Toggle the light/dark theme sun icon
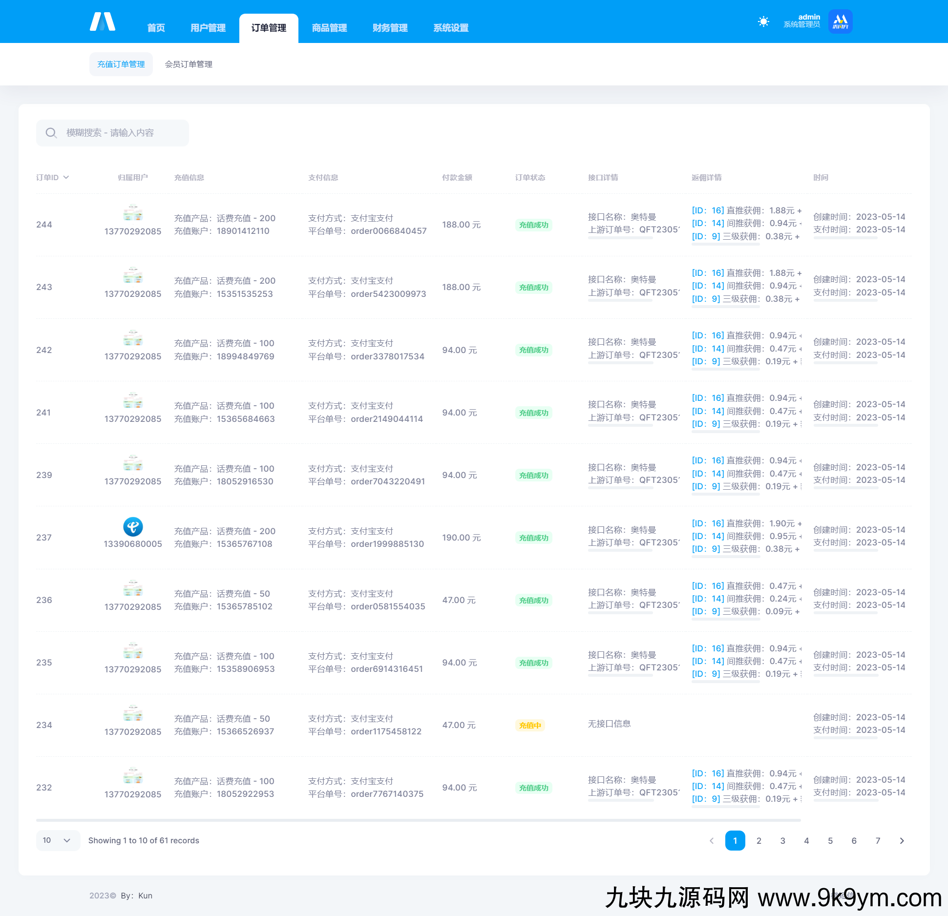 pos(763,21)
